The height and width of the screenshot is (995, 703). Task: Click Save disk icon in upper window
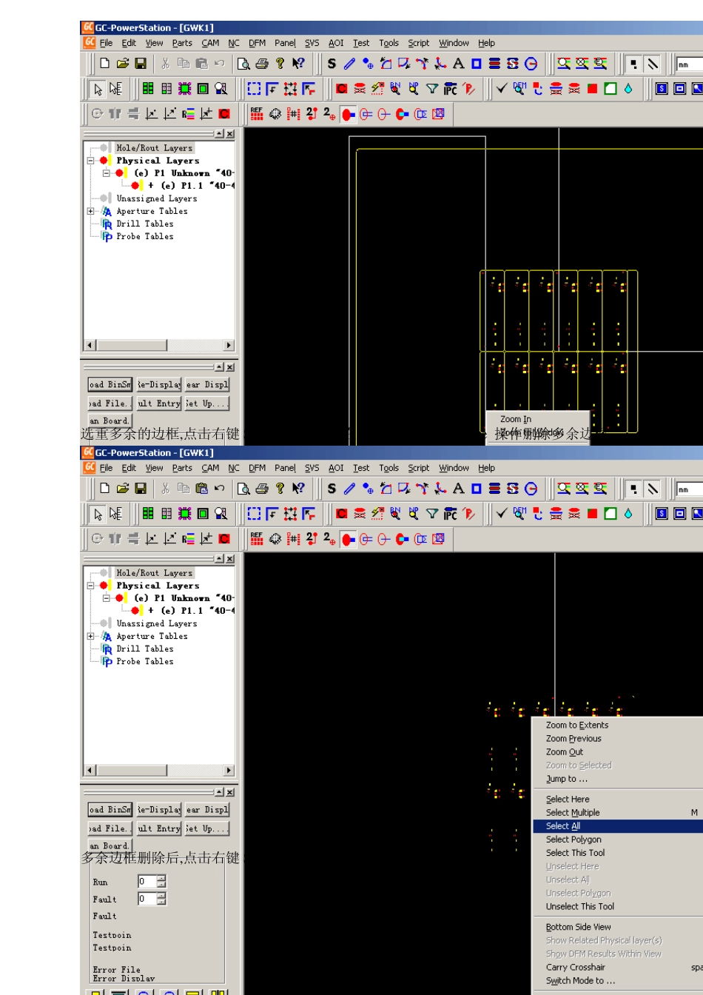141,64
